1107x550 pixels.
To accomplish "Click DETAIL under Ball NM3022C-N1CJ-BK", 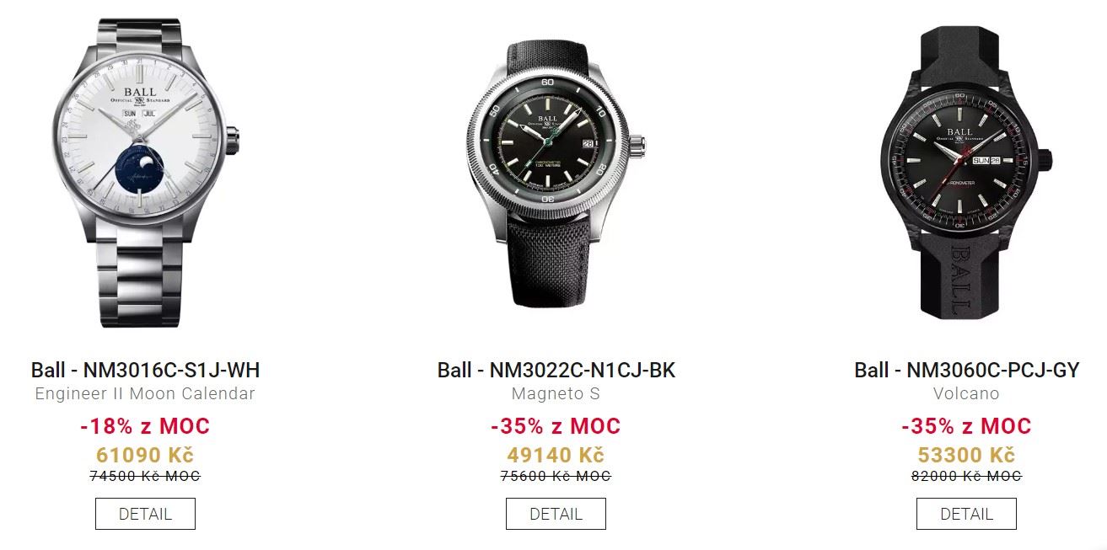I will tap(556, 514).
